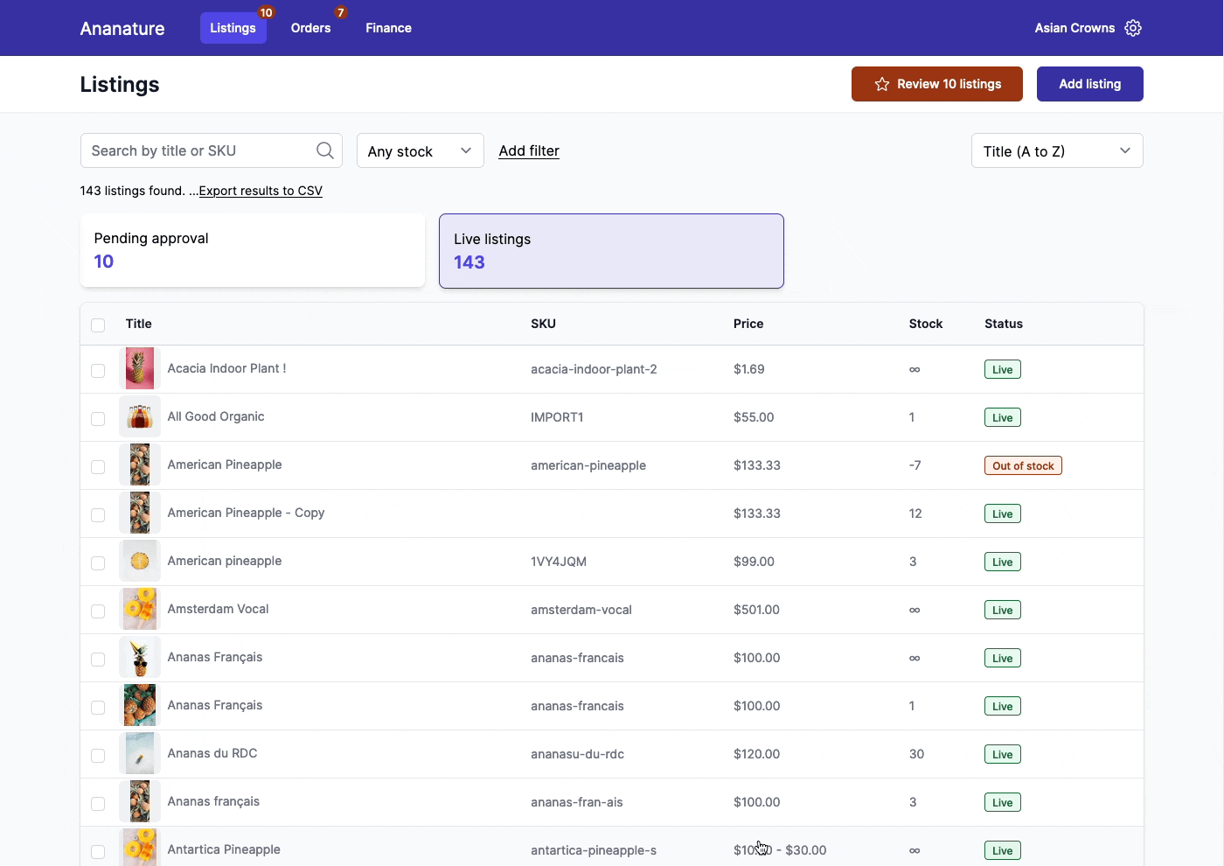
Task: Check the American Pineapple - Copy row
Action: coord(98,515)
